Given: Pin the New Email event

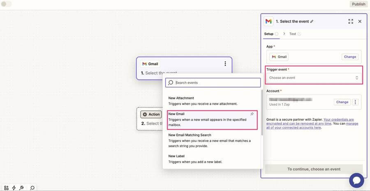Looking at the screenshot, I should pos(252,114).
